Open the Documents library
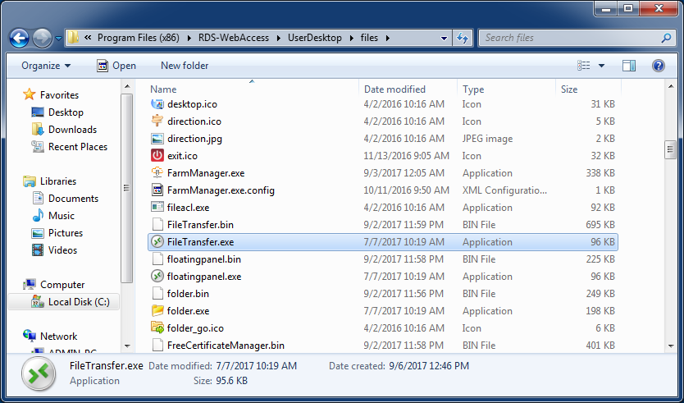684x403 pixels. click(73, 199)
